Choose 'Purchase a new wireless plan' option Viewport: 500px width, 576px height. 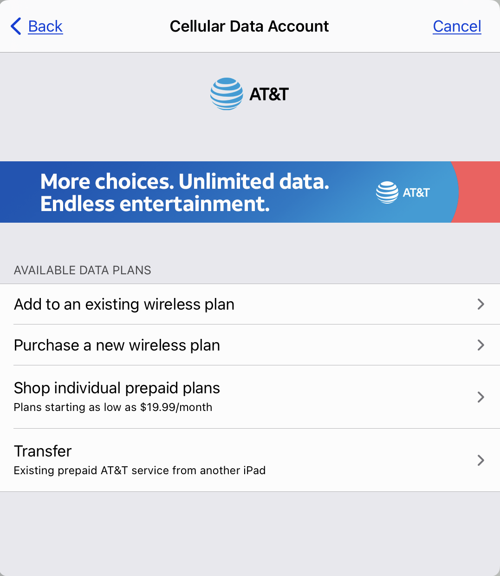117,345
